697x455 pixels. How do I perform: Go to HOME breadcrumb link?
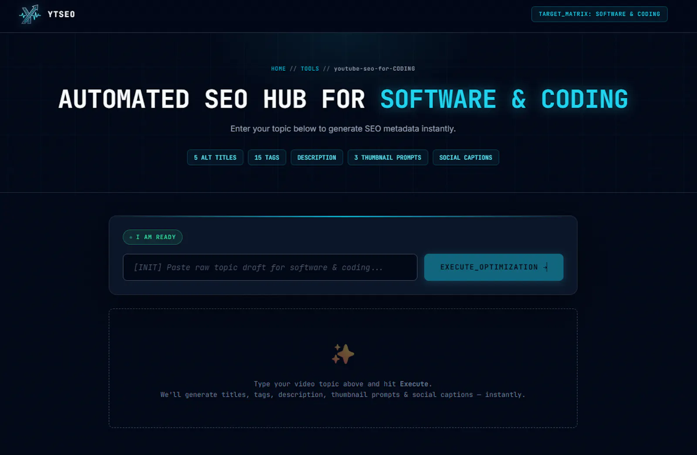pyautogui.click(x=278, y=69)
